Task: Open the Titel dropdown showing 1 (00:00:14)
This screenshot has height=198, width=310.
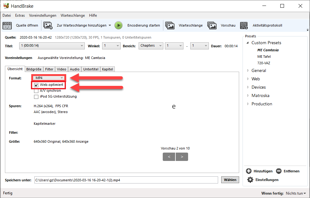Action: tap(52, 46)
